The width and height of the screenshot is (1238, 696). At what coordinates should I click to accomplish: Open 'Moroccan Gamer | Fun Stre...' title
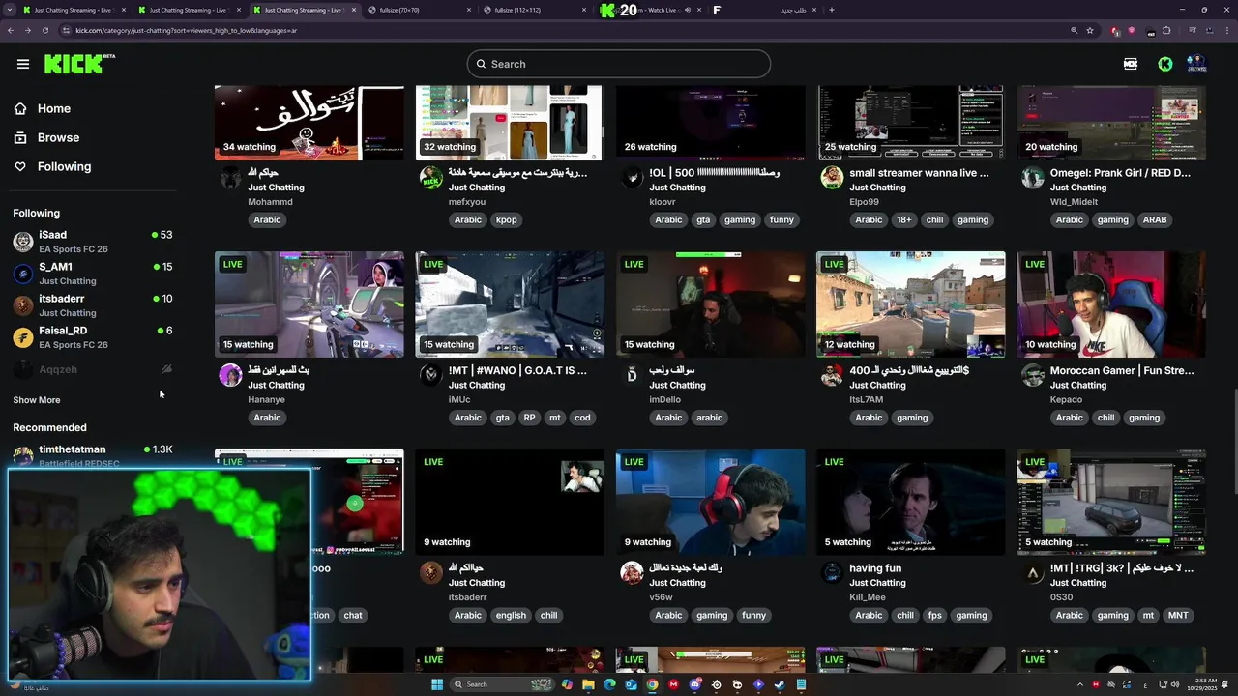pyautogui.click(x=1122, y=370)
